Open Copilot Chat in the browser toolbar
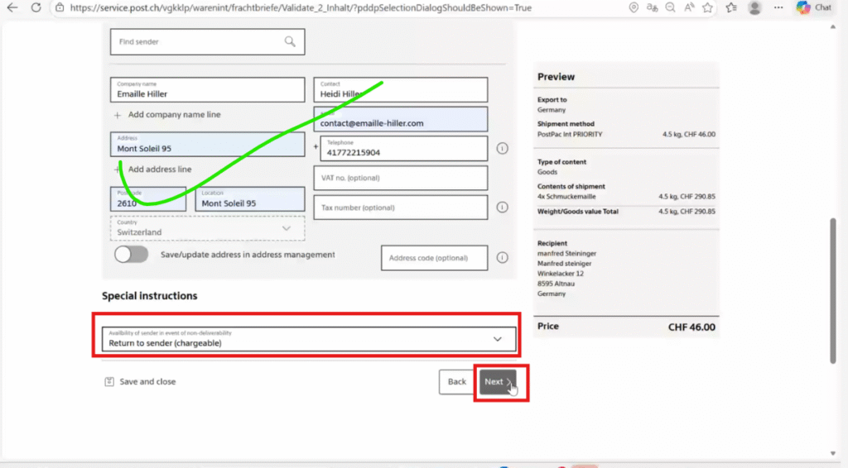This screenshot has height=468, width=848. click(814, 7)
